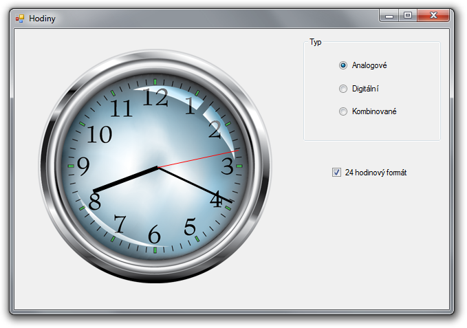Click the number 9 on the clock
Viewport: 467px width, 328px height.
[83, 166]
